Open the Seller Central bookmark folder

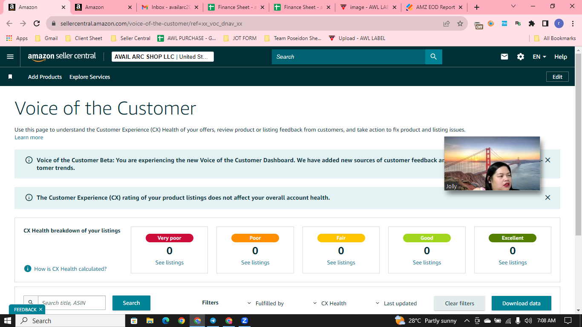pos(131,38)
